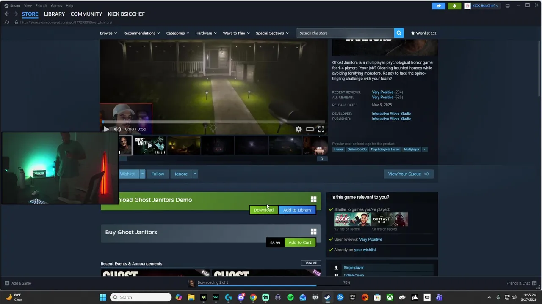Open the Ignore options dropdown arrow
The width and height of the screenshot is (542, 304).
[195, 174]
